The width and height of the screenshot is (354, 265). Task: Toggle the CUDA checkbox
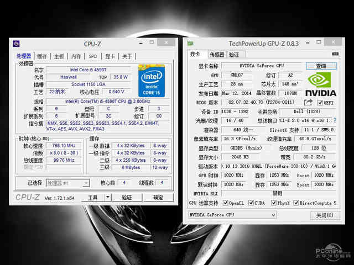251,203
